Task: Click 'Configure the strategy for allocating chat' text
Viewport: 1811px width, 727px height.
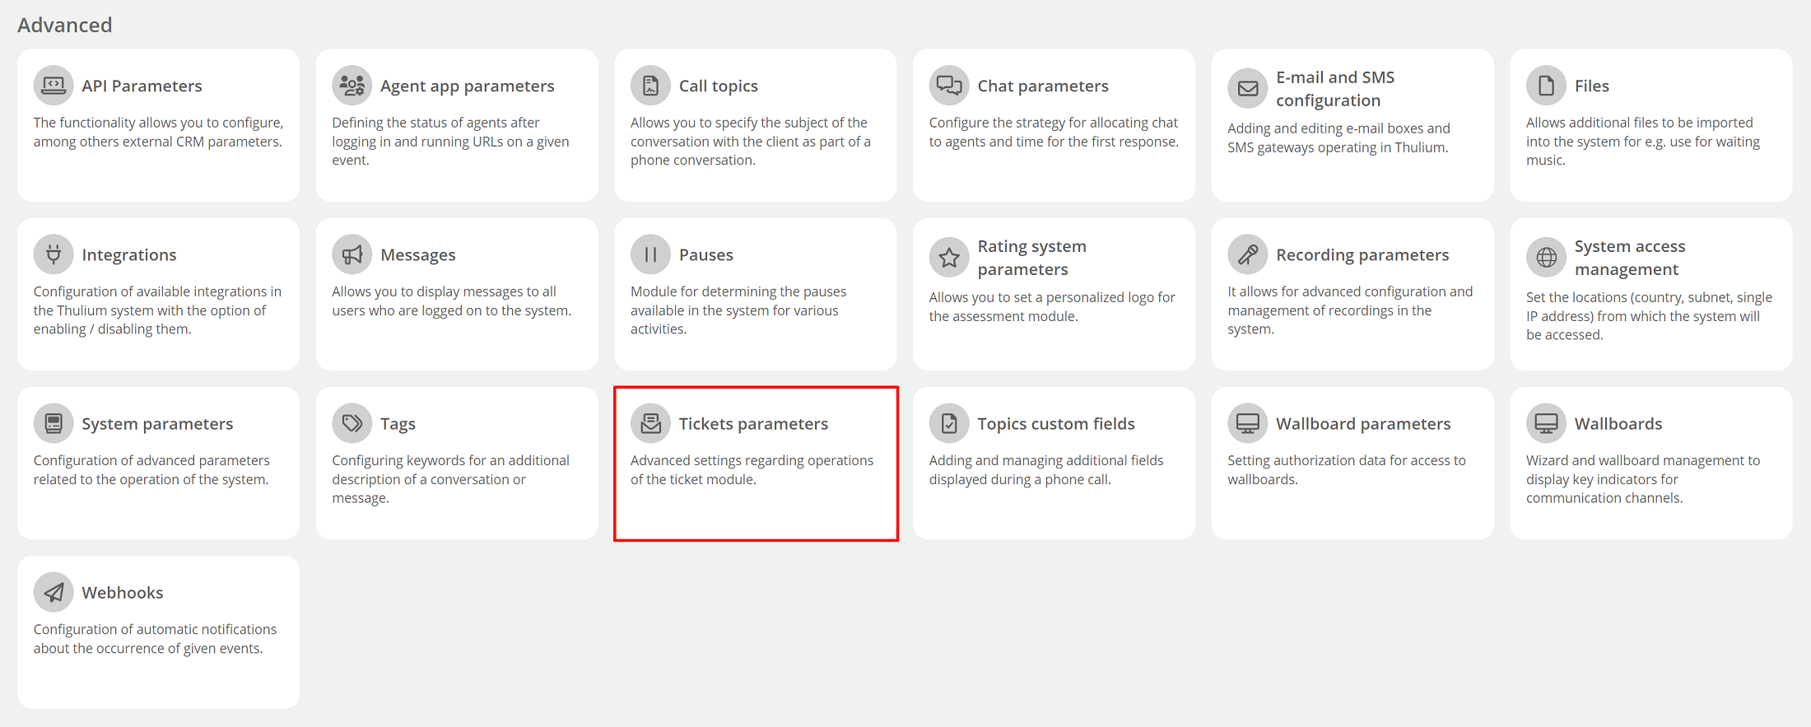Action: pos(1054,132)
